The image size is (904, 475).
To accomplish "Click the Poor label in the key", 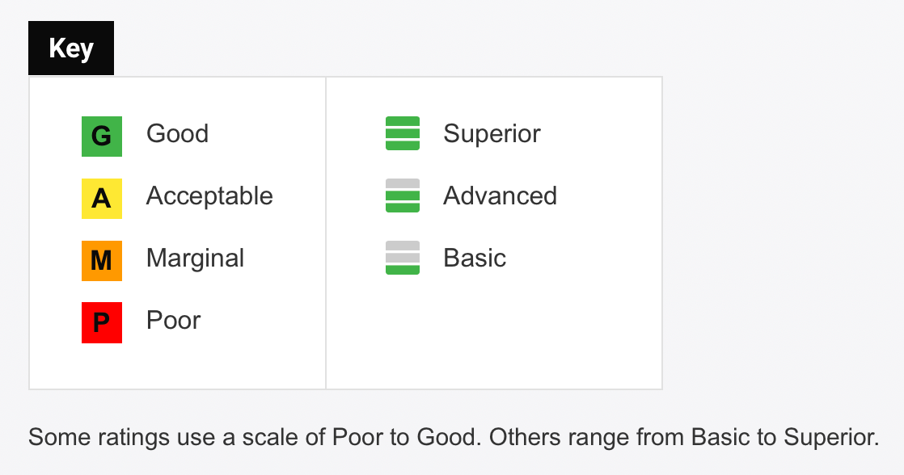I will click(173, 321).
